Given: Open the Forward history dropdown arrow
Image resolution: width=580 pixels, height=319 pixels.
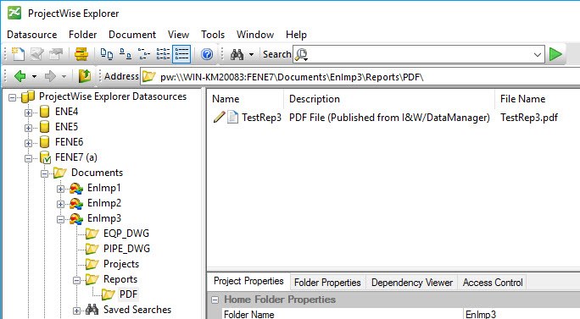Looking at the screenshot, I should [x=64, y=76].
